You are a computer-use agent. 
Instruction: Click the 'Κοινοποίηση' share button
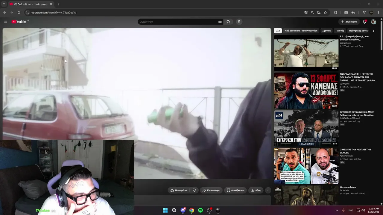[211, 190]
